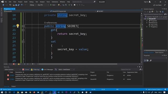Click the Undo toolbar icon
Screen dimensions: 168x94
[22, 5]
